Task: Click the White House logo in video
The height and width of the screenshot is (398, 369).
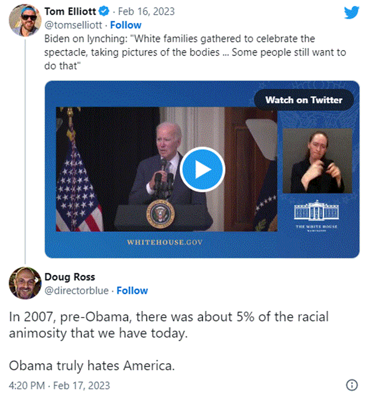Action: [318, 217]
